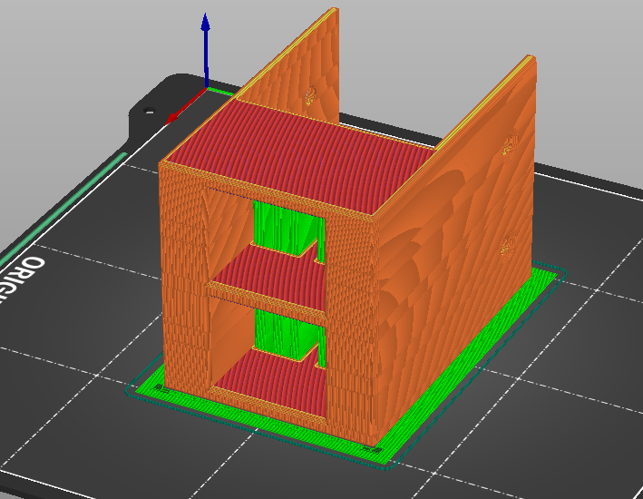Viewport: 643px width, 499px height.
Task: Click the mounting hole at bed's corner
Action: coord(149,113)
